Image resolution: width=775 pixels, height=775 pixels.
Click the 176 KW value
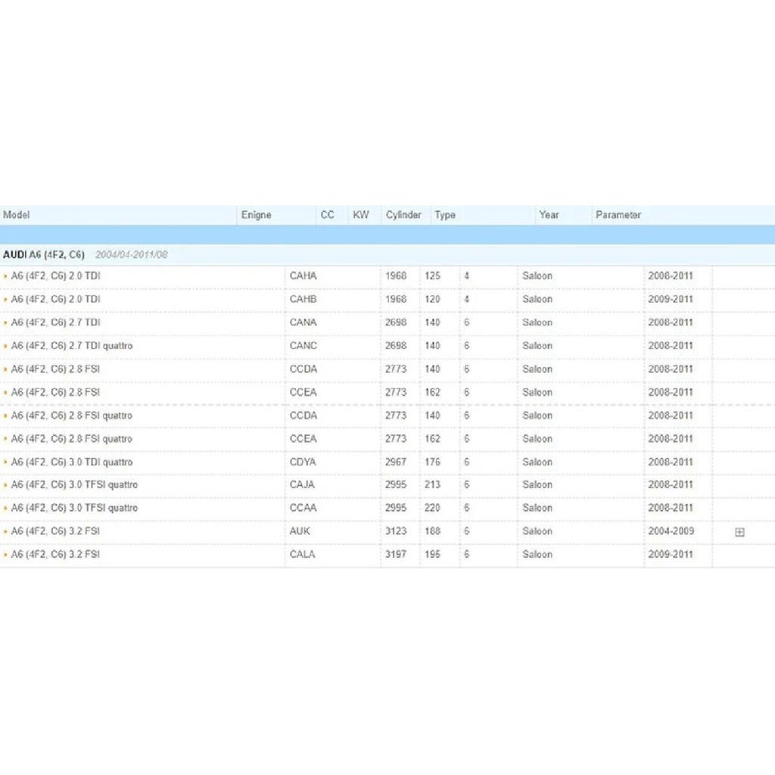[x=432, y=462]
